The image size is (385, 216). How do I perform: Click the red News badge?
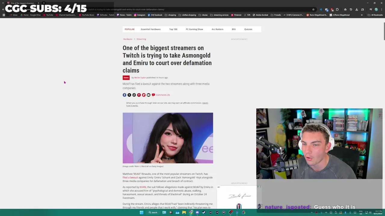[126, 77]
